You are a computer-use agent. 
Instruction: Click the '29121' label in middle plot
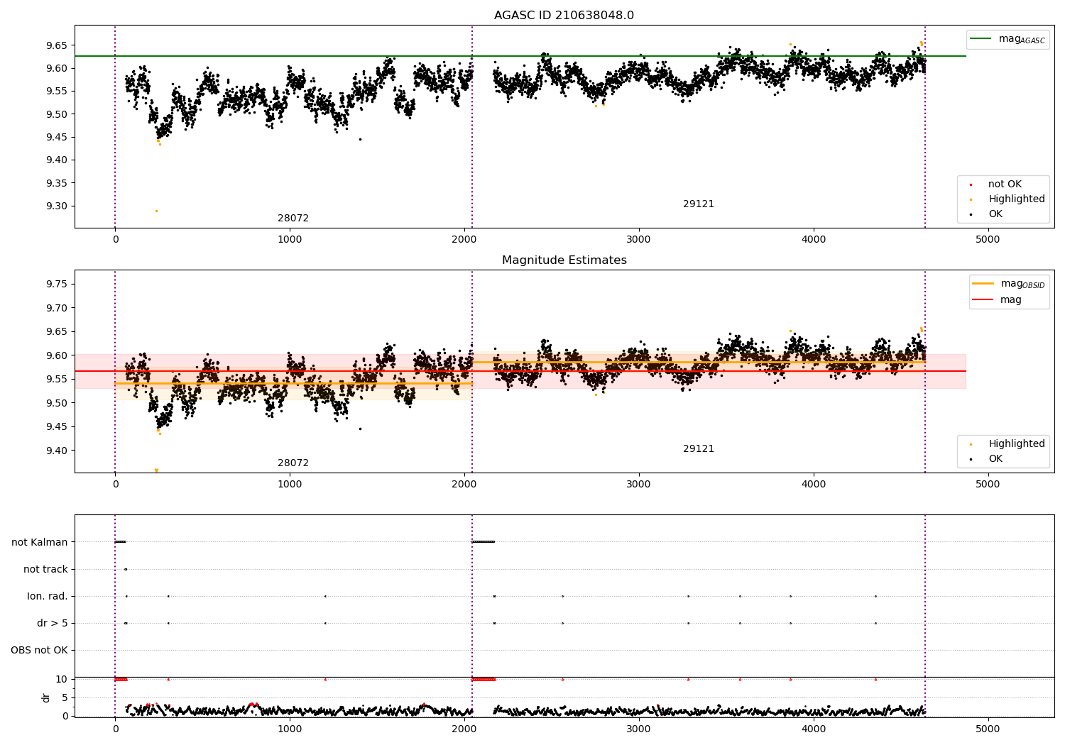699,449
